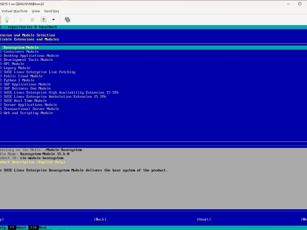This screenshot has width=307, height=230.
Task: Click the F9 Abort shortcut label
Action: coord(18,227)
